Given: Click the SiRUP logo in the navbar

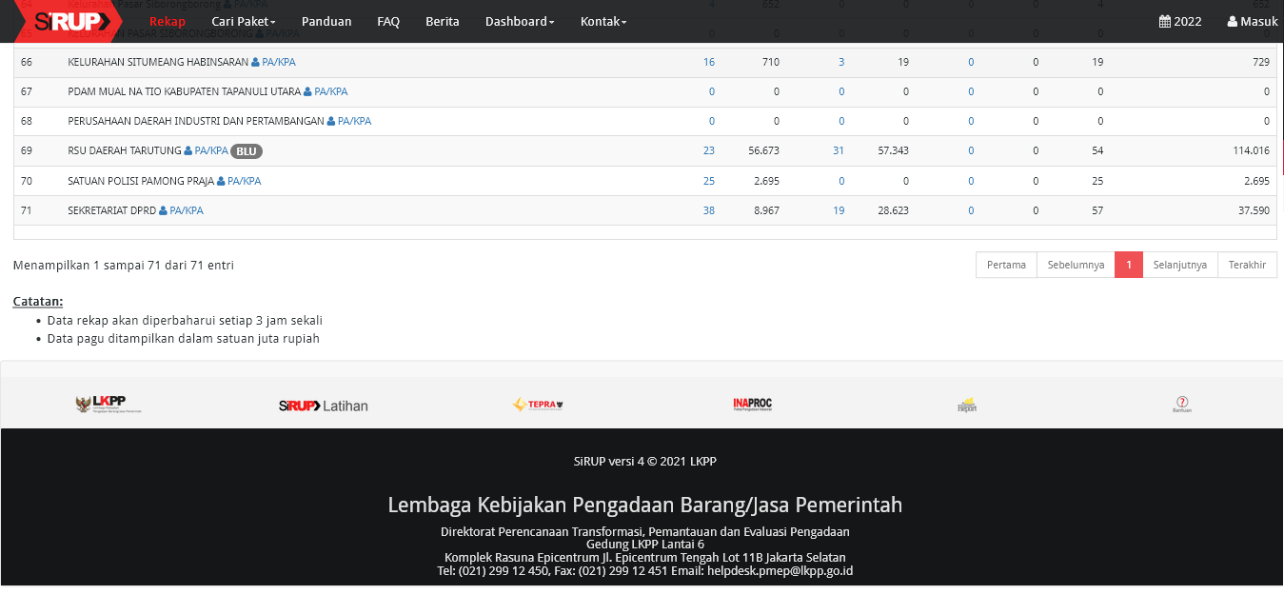Looking at the screenshot, I should (65, 21).
